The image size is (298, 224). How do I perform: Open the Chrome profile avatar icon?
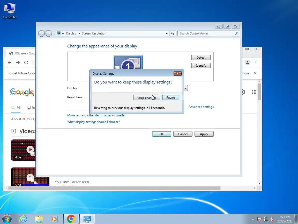[248, 62]
